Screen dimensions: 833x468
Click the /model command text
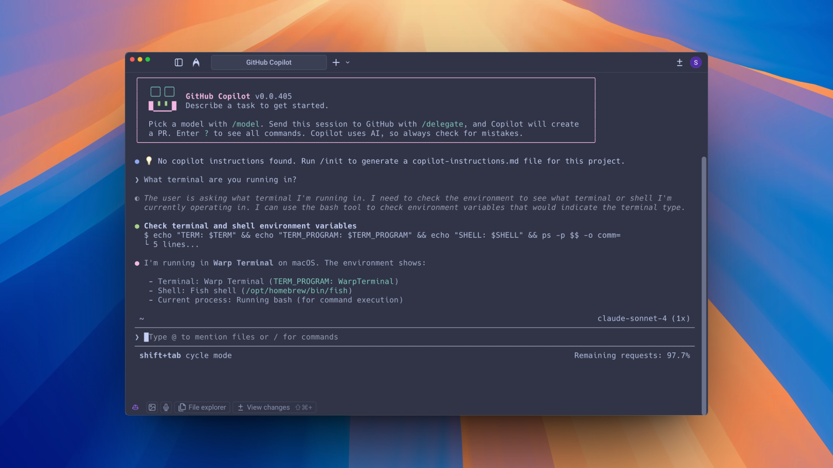245,124
